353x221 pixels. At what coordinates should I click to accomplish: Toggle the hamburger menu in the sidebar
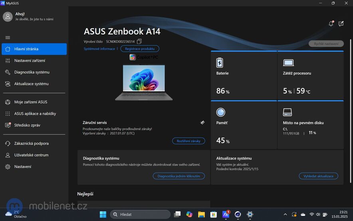[8, 38]
